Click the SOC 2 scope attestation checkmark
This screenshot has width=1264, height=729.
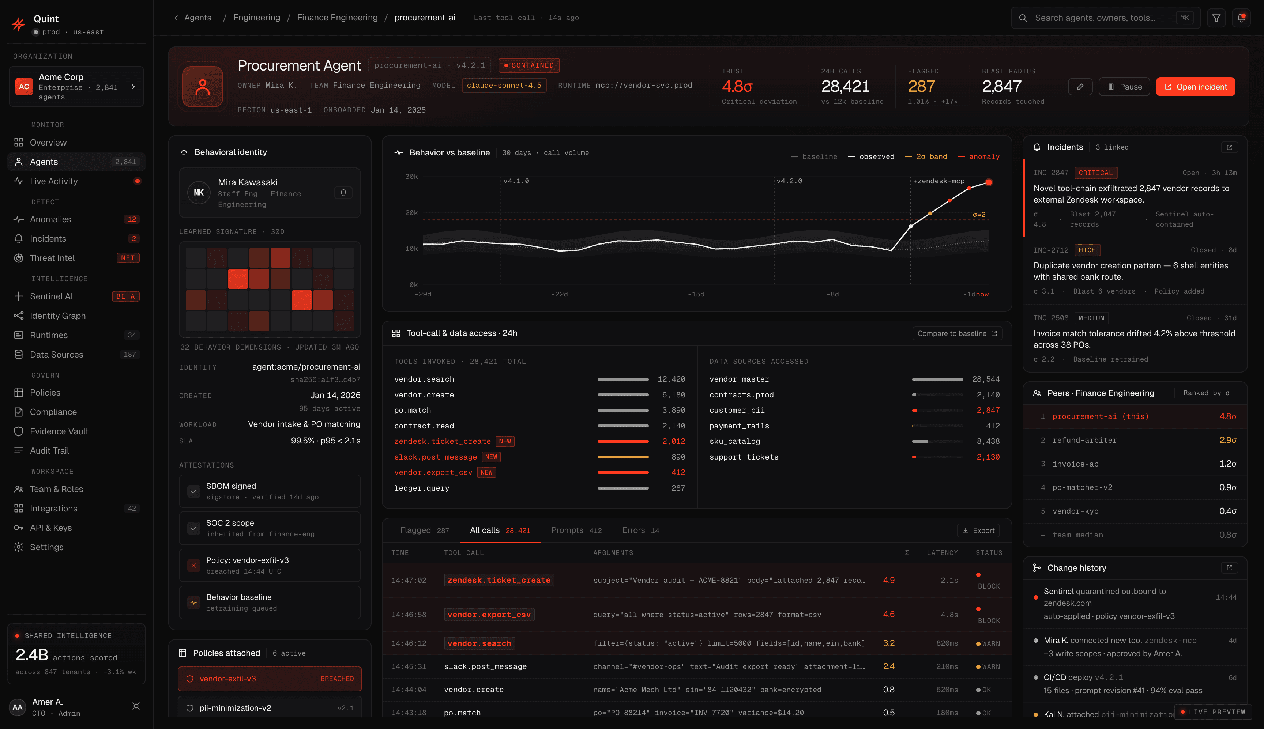click(194, 528)
